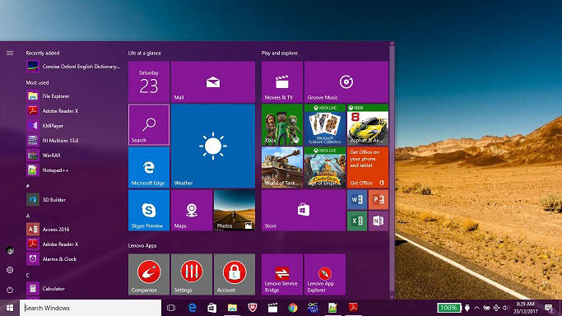
Task: Click the Power button in Start
Action: [x=10, y=290]
